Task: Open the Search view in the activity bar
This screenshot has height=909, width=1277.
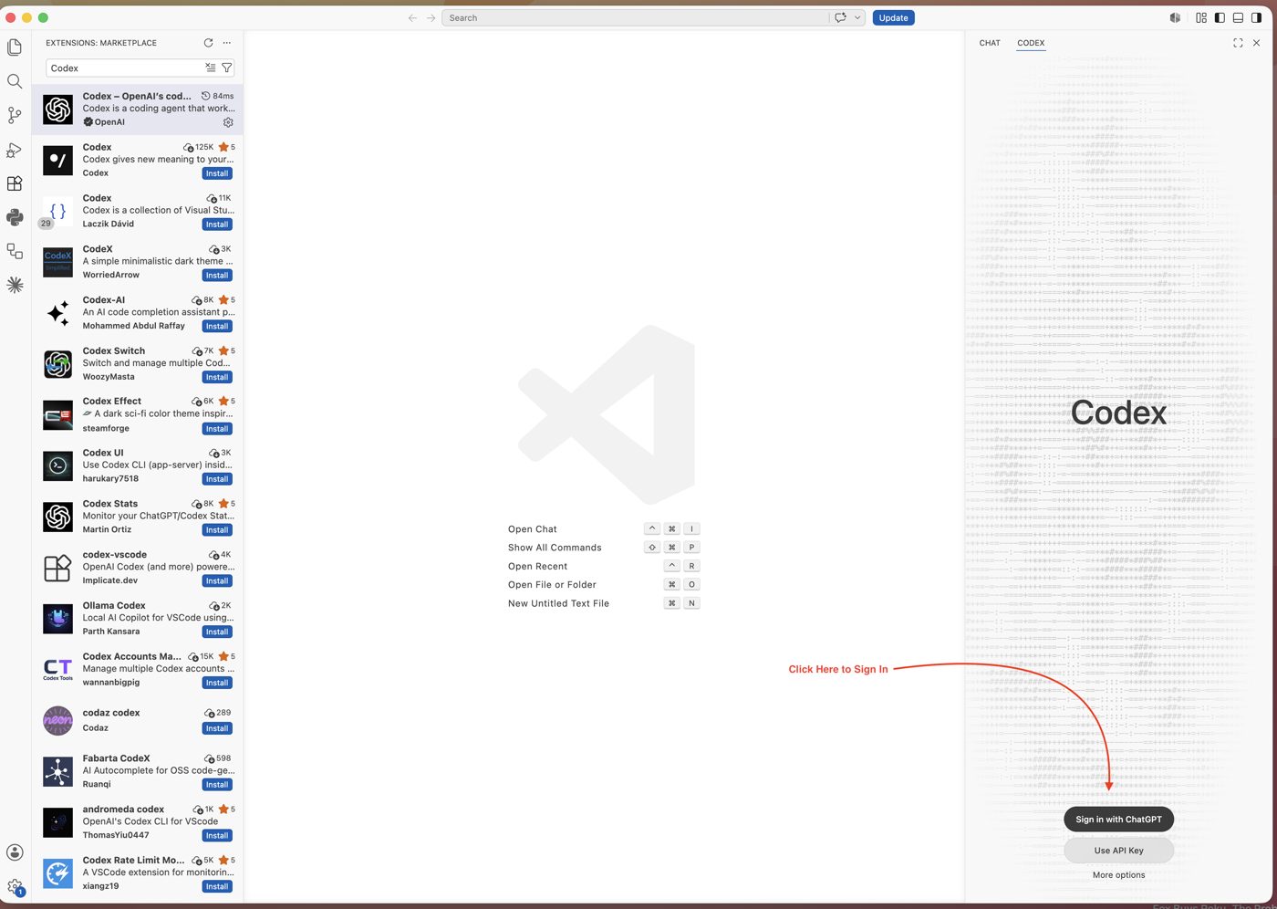Action: pos(15,81)
